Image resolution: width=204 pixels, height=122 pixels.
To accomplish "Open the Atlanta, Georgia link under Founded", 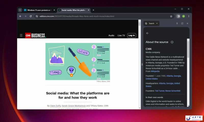I will [173, 76].
